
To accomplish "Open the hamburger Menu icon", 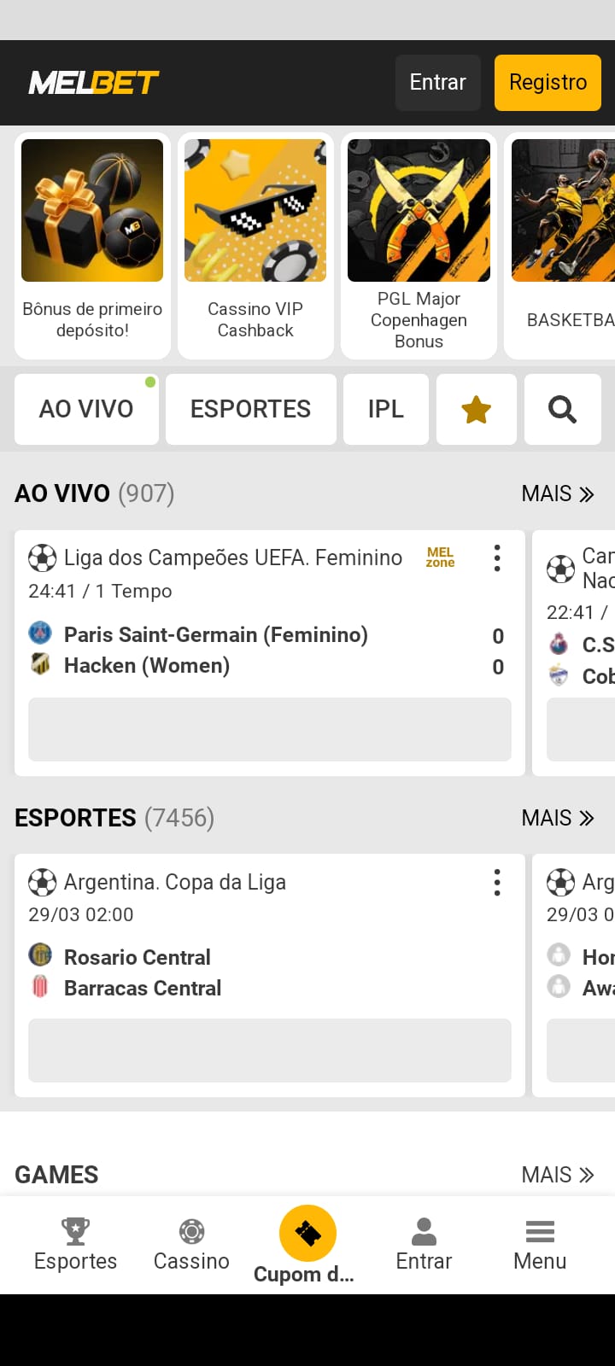I will (540, 1231).
